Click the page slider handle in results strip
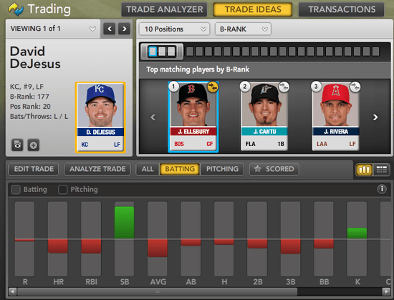 [x=162, y=52]
